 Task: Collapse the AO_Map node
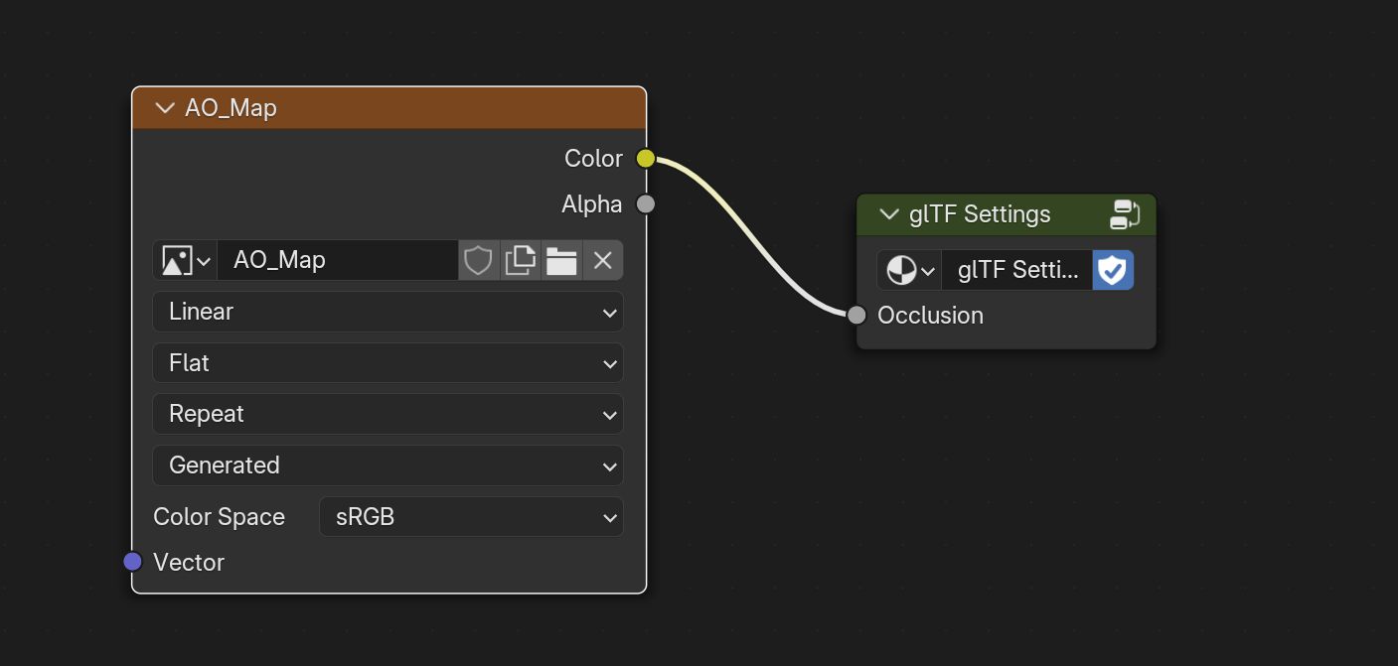[x=165, y=108]
